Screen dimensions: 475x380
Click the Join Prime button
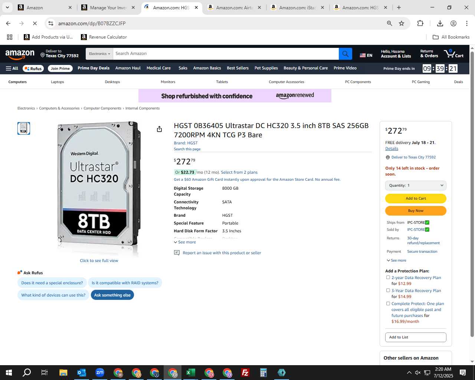coord(60,68)
